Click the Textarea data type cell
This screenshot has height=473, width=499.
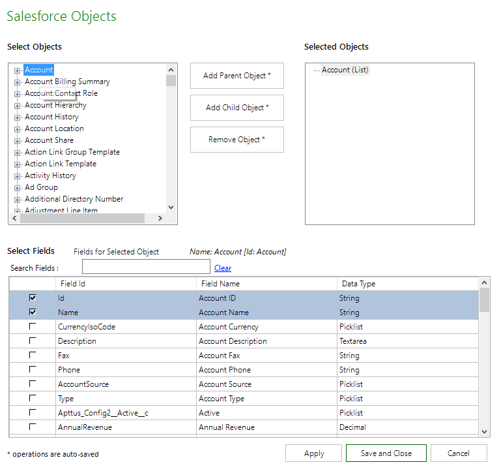coord(408,341)
